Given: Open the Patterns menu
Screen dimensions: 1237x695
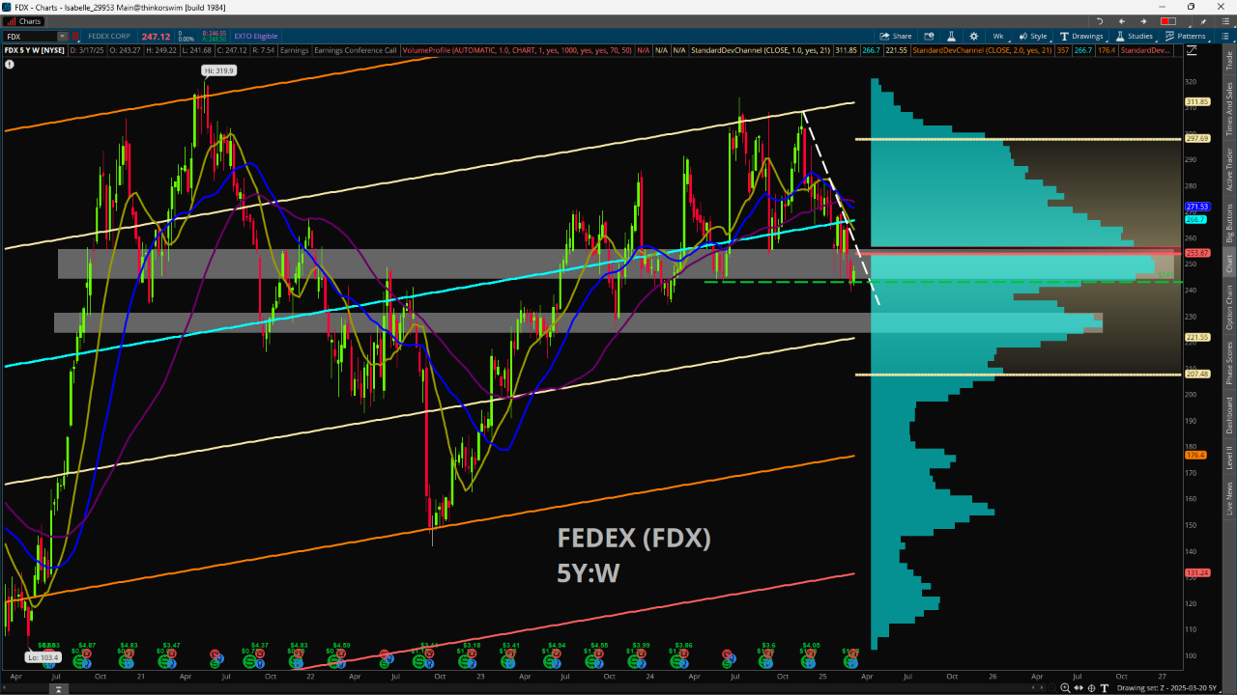Looking at the screenshot, I should [1186, 36].
